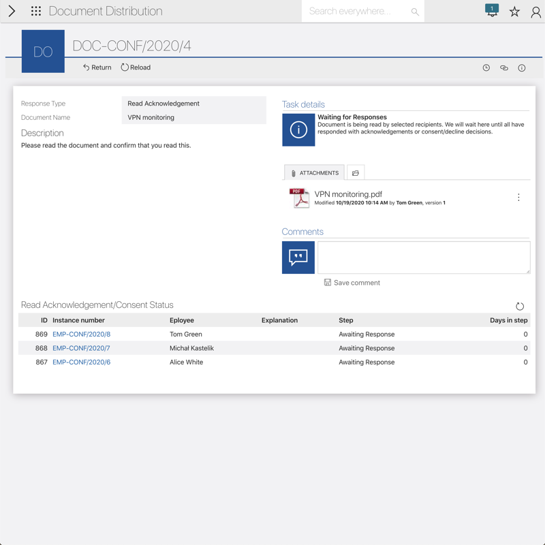Open the user profile icon
Viewport: 545px width, 545px height.
(x=535, y=12)
